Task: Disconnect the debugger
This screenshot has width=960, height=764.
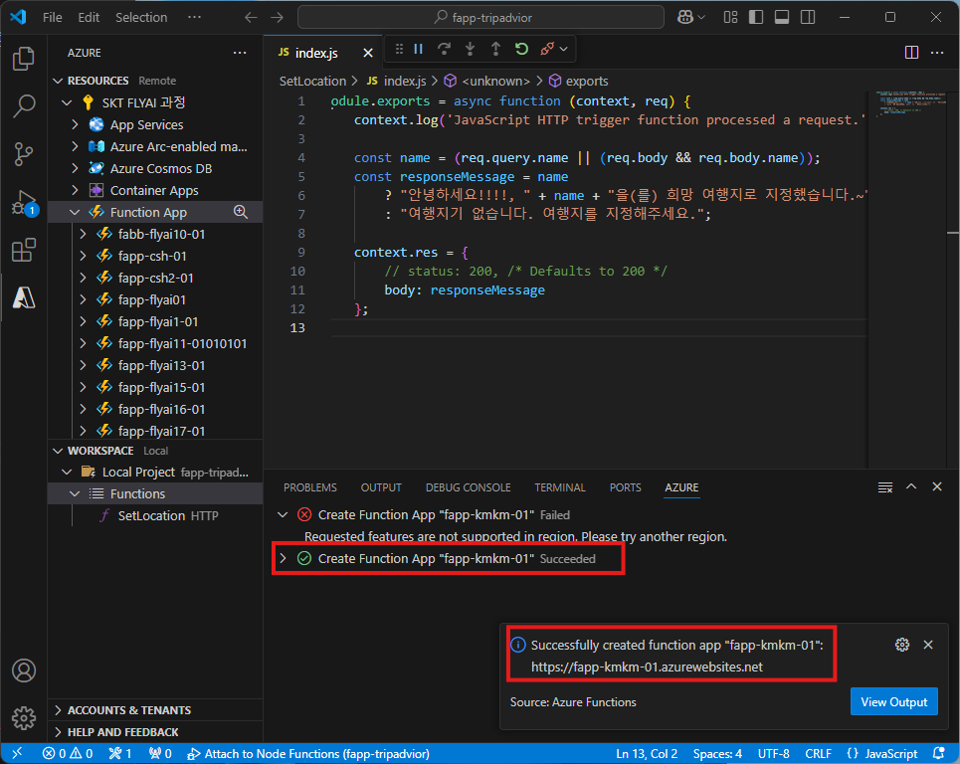Action: (x=547, y=49)
